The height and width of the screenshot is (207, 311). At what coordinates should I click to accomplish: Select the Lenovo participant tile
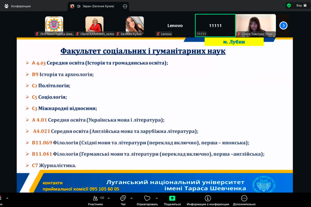click(x=175, y=26)
